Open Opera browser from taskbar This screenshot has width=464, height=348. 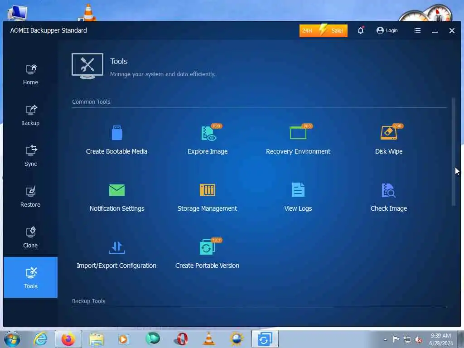pyautogui.click(x=181, y=339)
